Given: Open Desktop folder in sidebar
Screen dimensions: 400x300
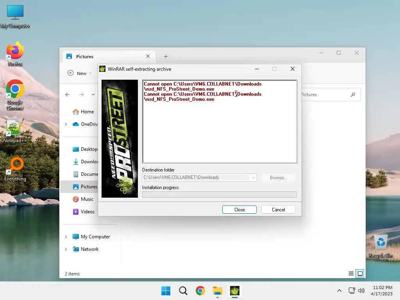Looking at the screenshot, I should tap(85, 149).
